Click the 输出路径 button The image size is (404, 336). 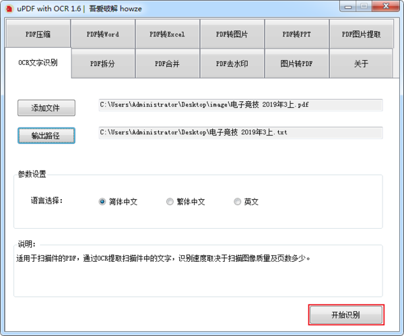click(46, 136)
